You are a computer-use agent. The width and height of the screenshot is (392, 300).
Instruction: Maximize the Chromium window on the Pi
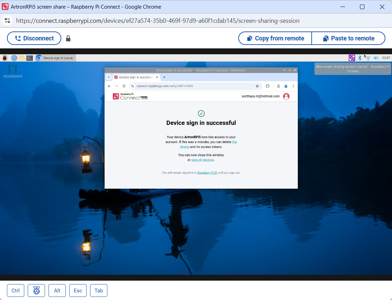coord(290,70)
